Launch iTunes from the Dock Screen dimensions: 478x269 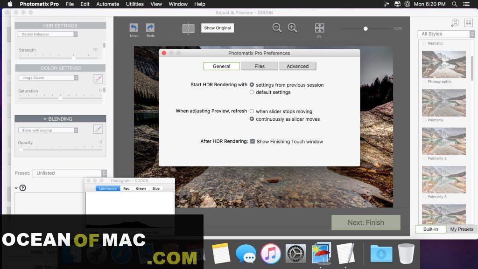pos(270,254)
